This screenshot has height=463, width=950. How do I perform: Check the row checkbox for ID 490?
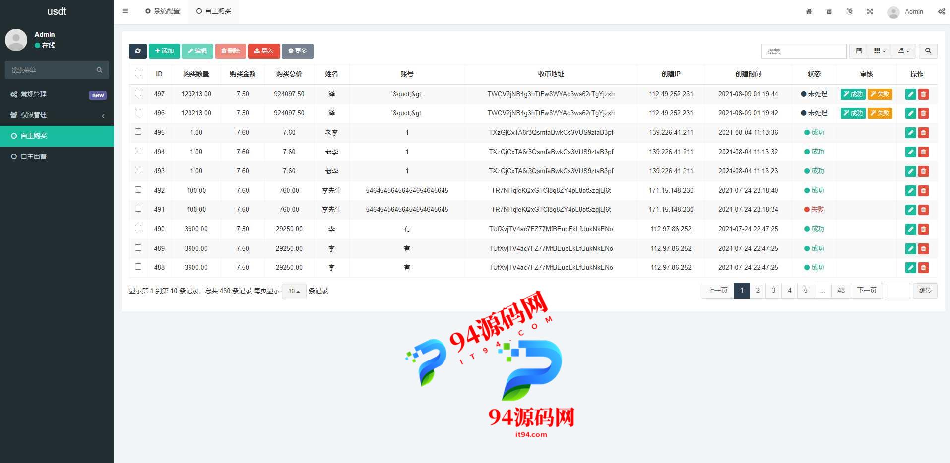(x=138, y=228)
